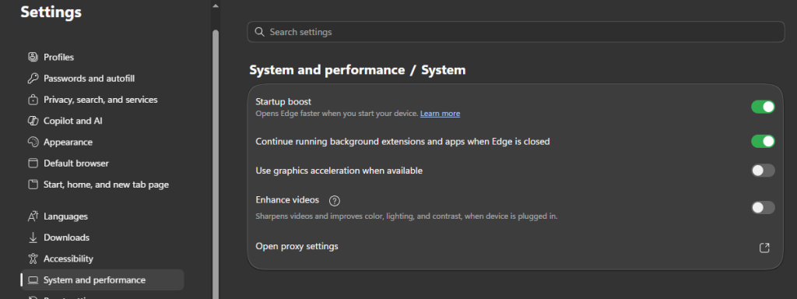
Task: Click the Settings heading text
Action: (51, 12)
